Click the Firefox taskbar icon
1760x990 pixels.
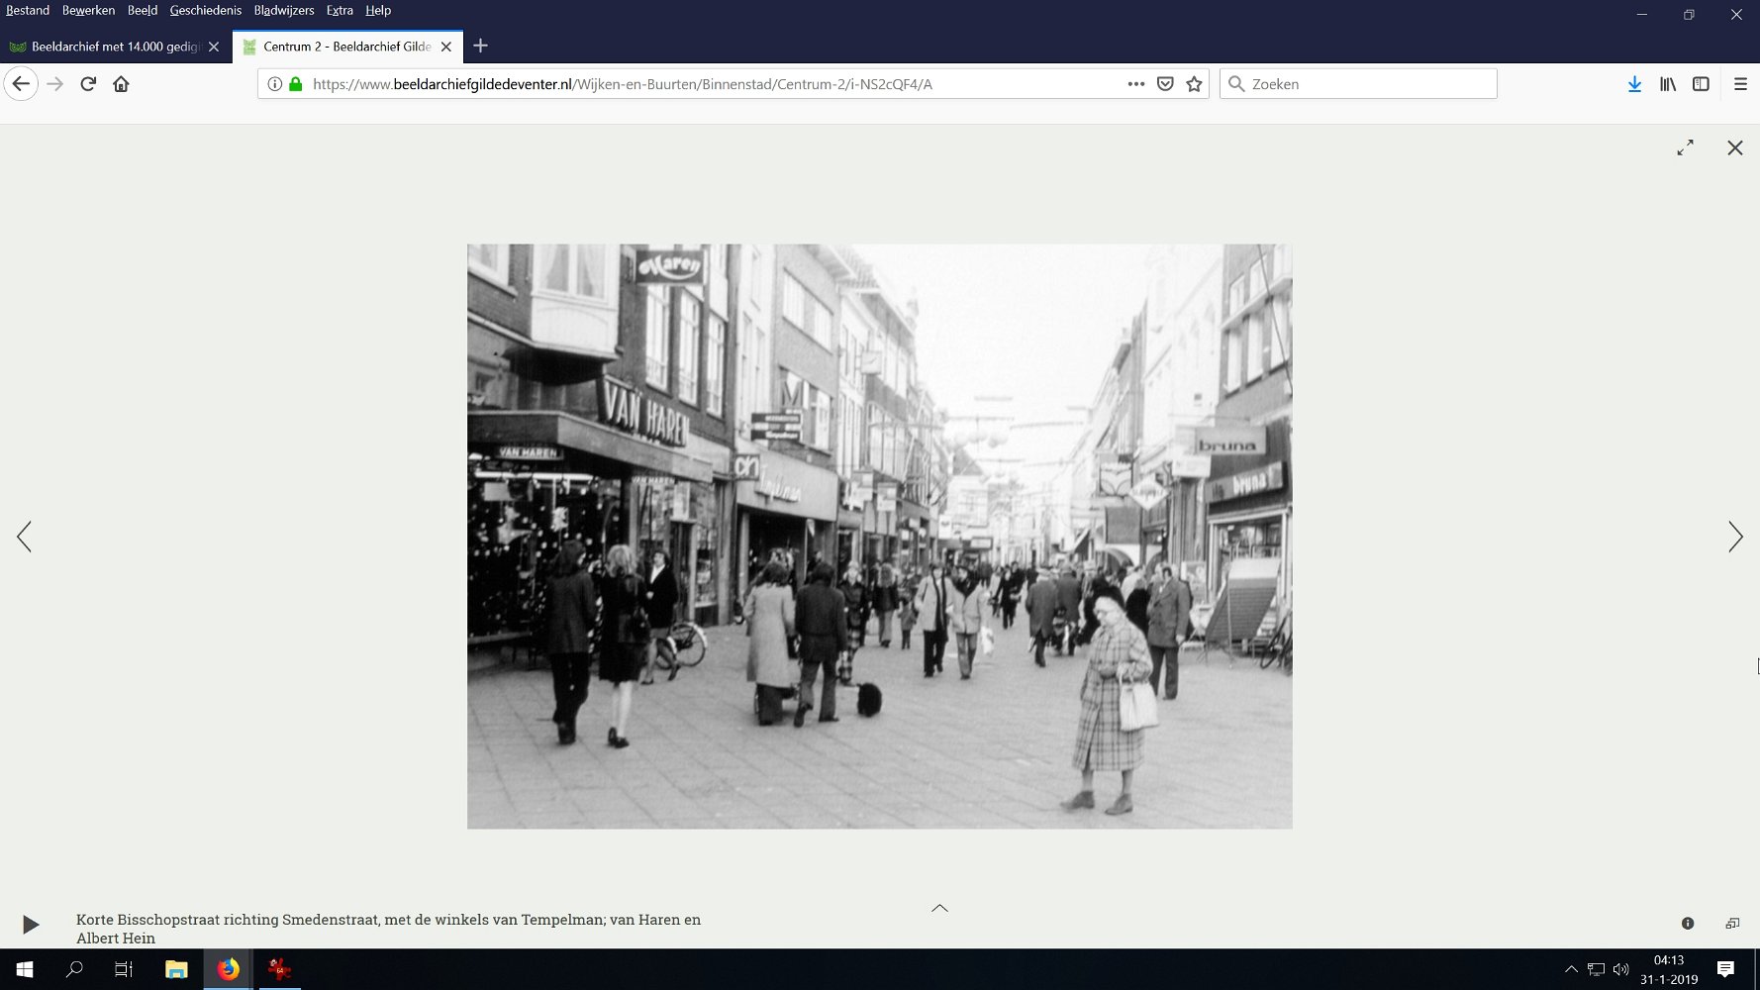(x=228, y=969)
